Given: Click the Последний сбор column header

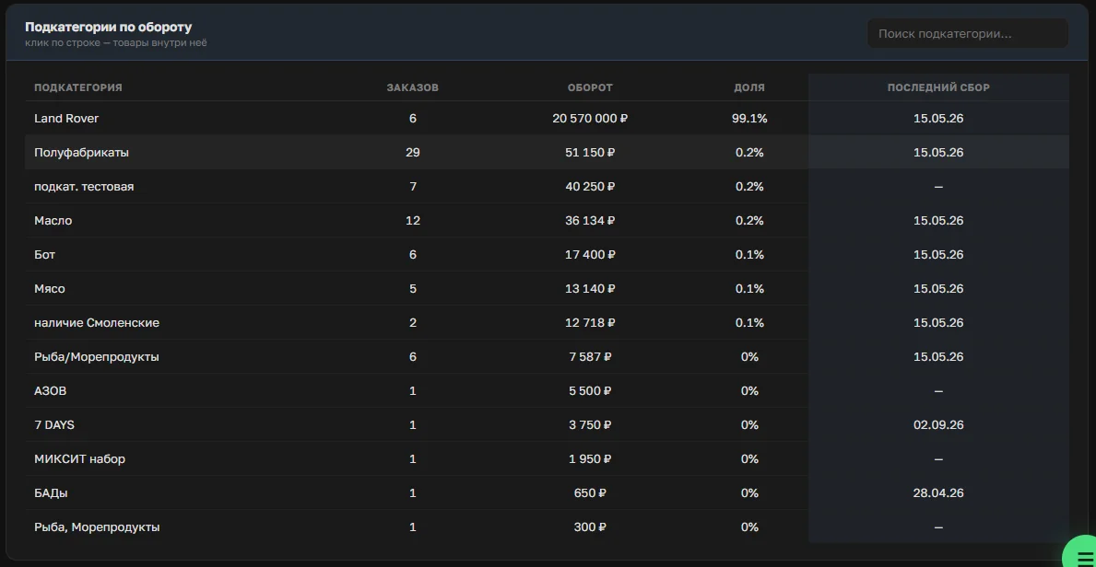Looking at the screenshot, I should (x=938, y=87).
